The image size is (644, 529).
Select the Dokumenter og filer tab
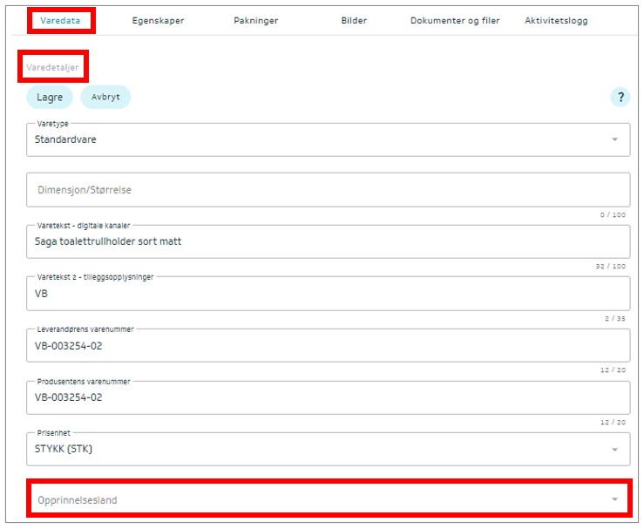(x=455, y=20)
